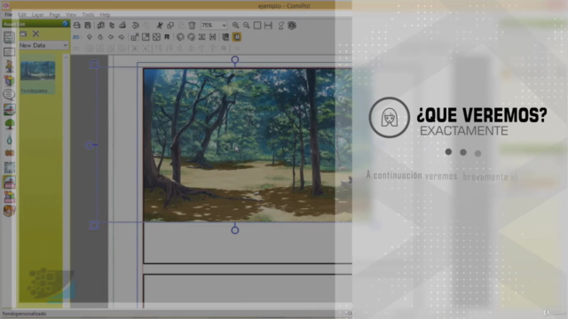The image size is (568, 319).
Task: Click the Asset List scrollbar up arrow
Action: 66,57
